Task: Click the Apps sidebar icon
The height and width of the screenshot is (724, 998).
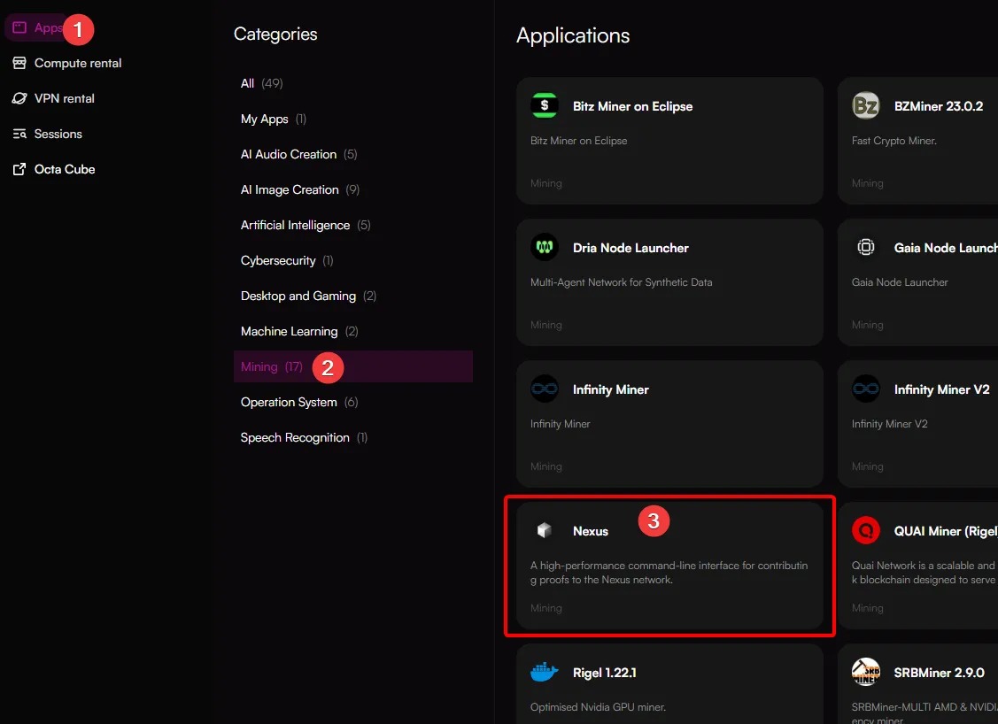Action: [x=19, y=27]
